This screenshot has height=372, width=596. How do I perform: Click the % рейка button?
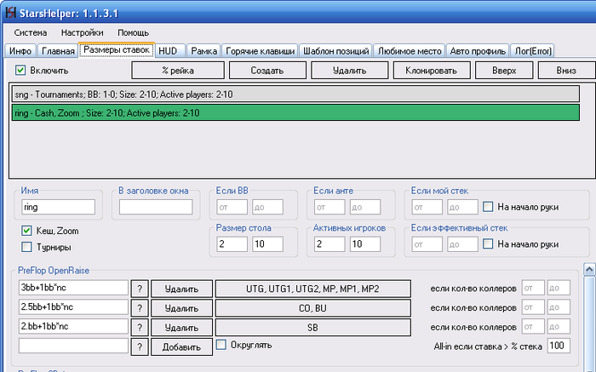(x=178, y=71)
